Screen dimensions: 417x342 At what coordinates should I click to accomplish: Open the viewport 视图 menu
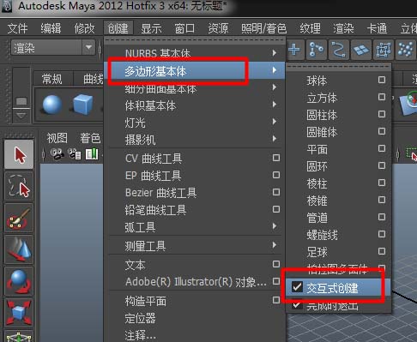tap(57, 138)
